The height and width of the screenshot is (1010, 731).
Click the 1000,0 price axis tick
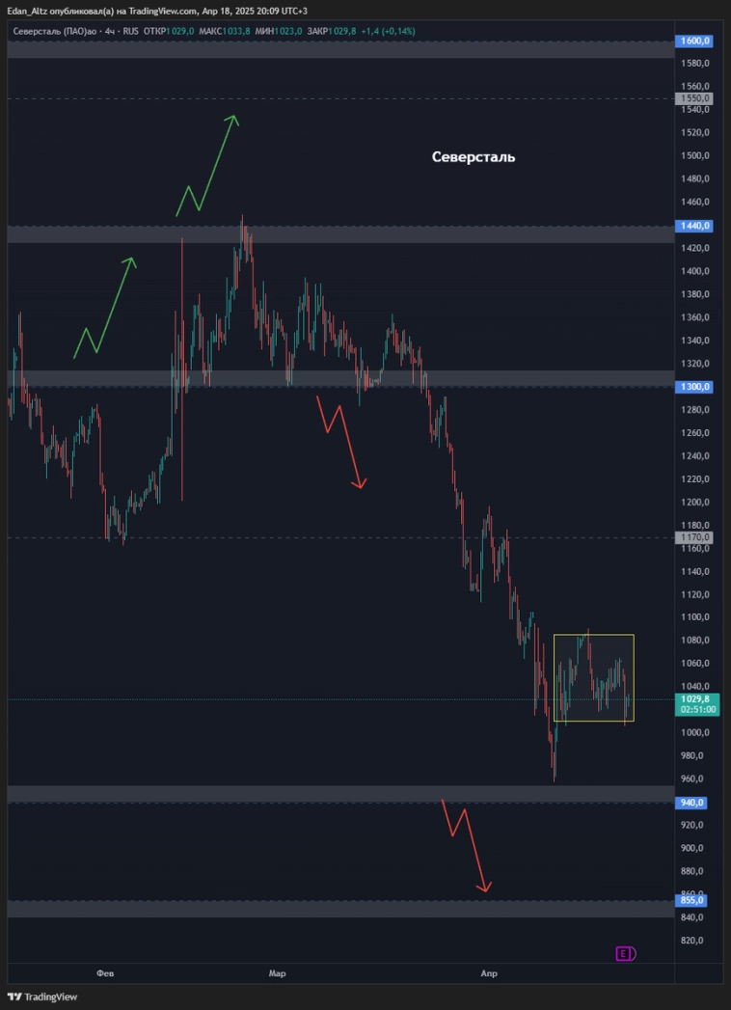(697, 732)
